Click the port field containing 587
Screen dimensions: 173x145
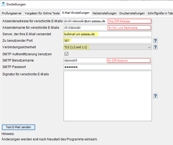click(x=108, y=41)
